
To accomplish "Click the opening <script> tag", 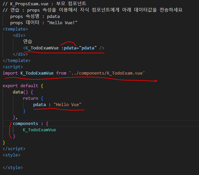I will click(13, 67).
